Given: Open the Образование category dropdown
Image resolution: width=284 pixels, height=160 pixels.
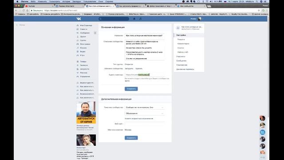Looking at the screenshot, I should (145, 113).
